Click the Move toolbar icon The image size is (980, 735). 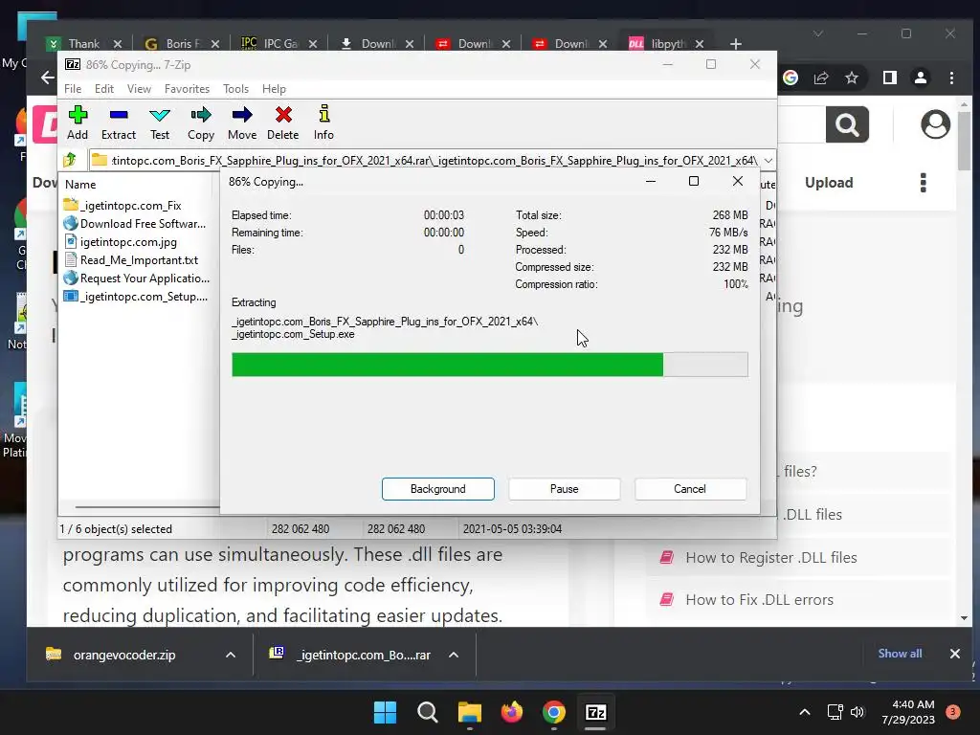tap(242, 122)
